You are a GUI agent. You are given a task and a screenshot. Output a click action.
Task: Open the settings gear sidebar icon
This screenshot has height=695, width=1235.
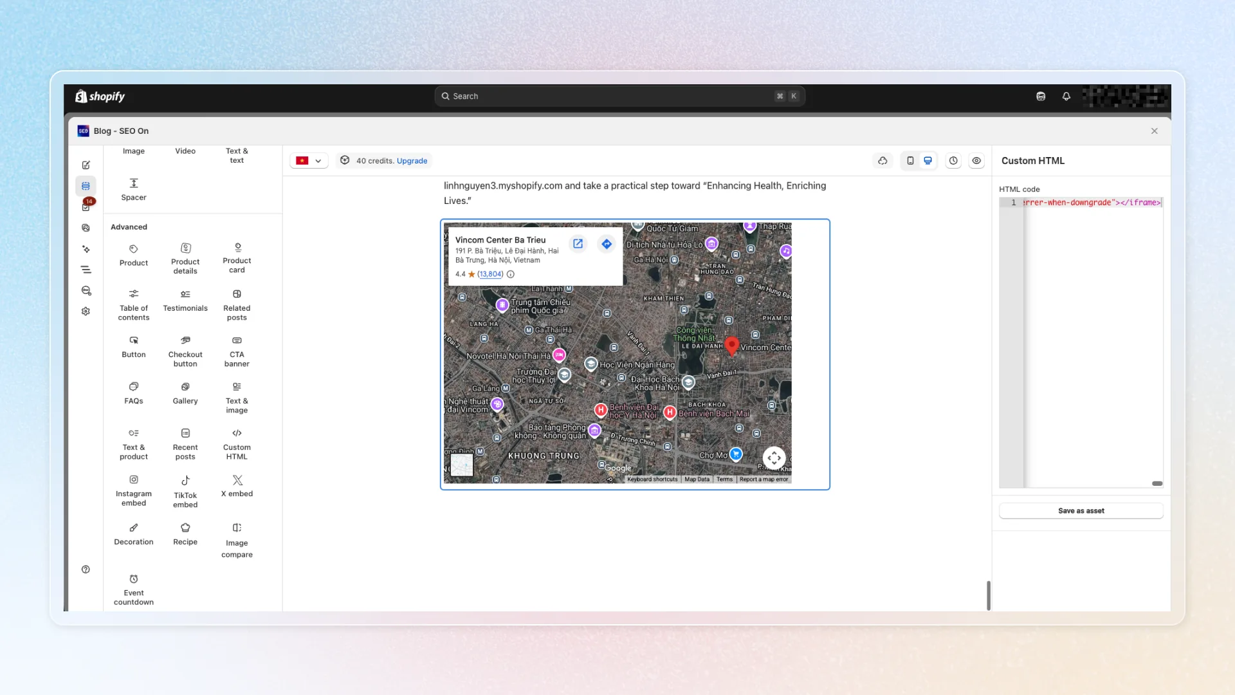tap(86, 311)
